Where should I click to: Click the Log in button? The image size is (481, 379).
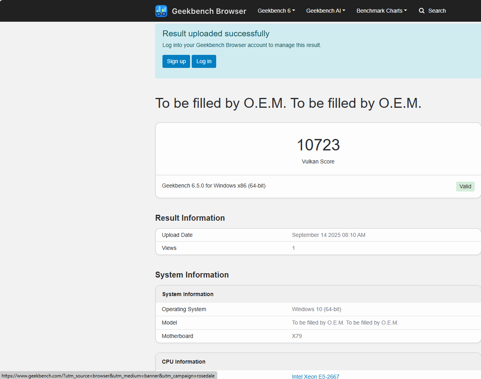[204, 61]
